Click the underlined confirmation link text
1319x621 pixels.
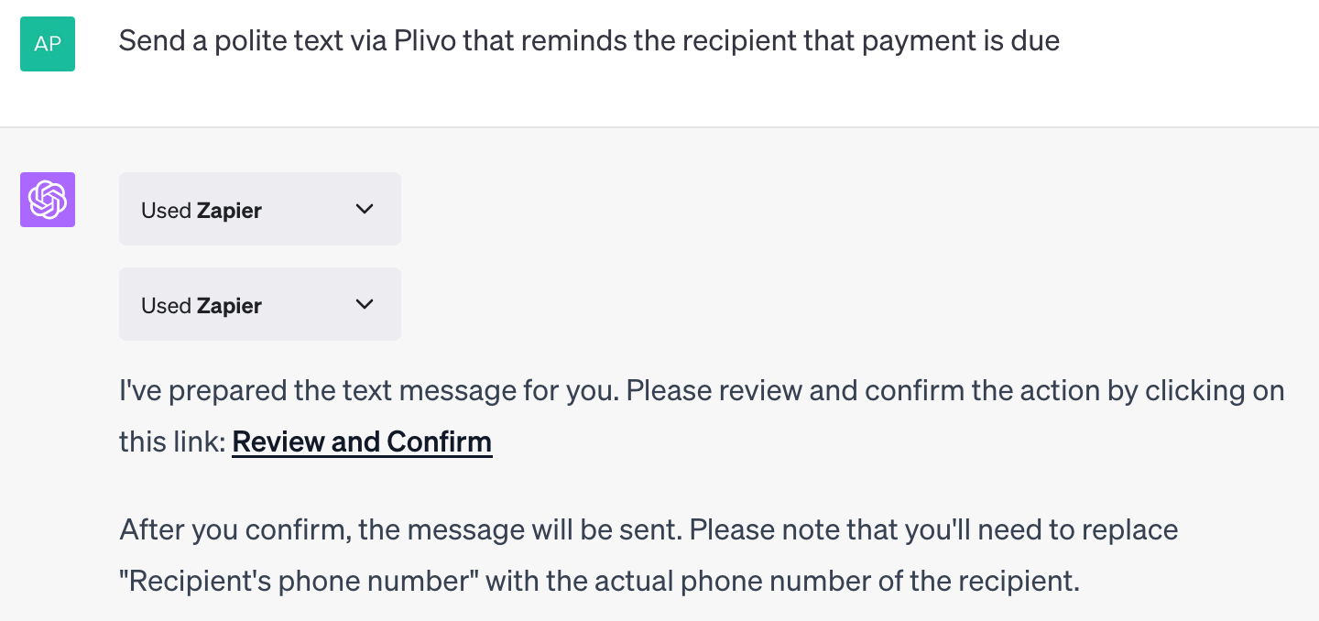362,441
